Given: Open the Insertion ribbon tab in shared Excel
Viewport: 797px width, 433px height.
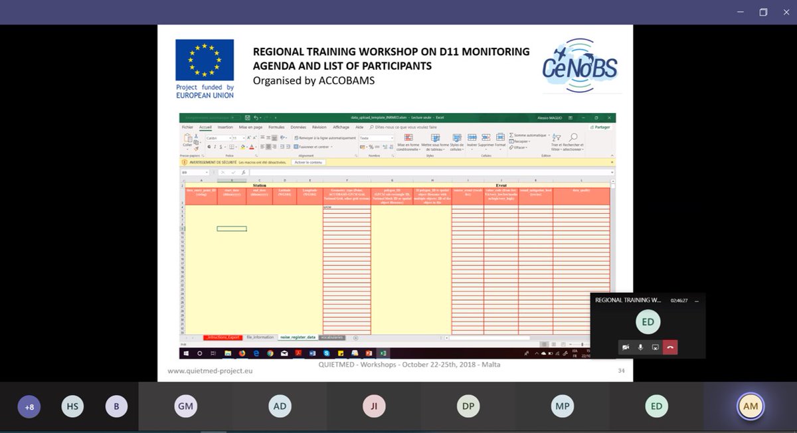Looking at the screenshot, I should [x=225, y=126].
